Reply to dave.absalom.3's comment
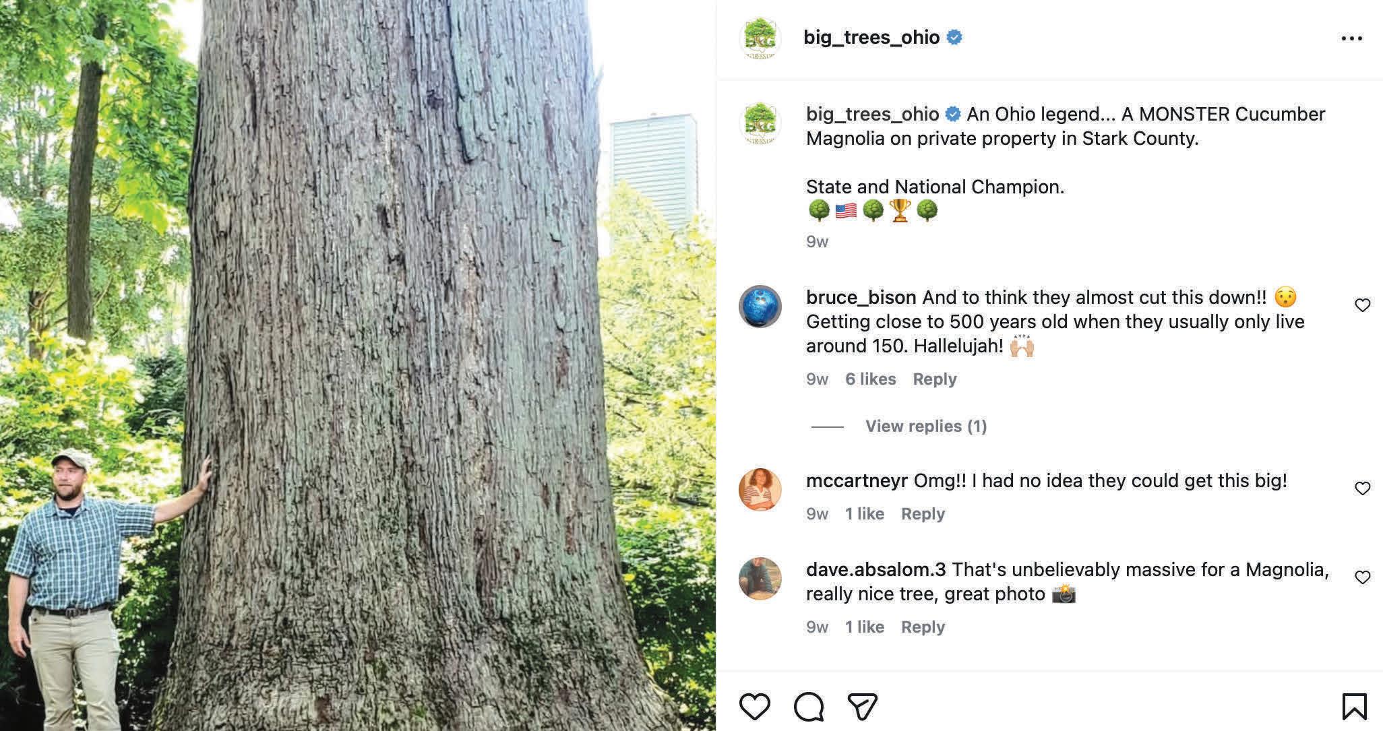1383x731 pixels. tap(923, 627)
